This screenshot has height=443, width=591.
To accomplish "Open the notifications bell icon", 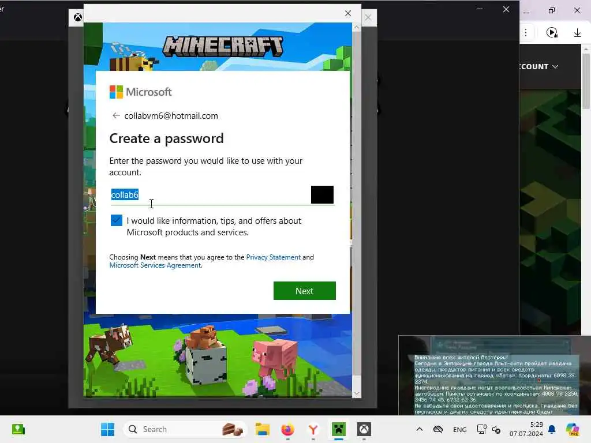I will pos(552,429).
